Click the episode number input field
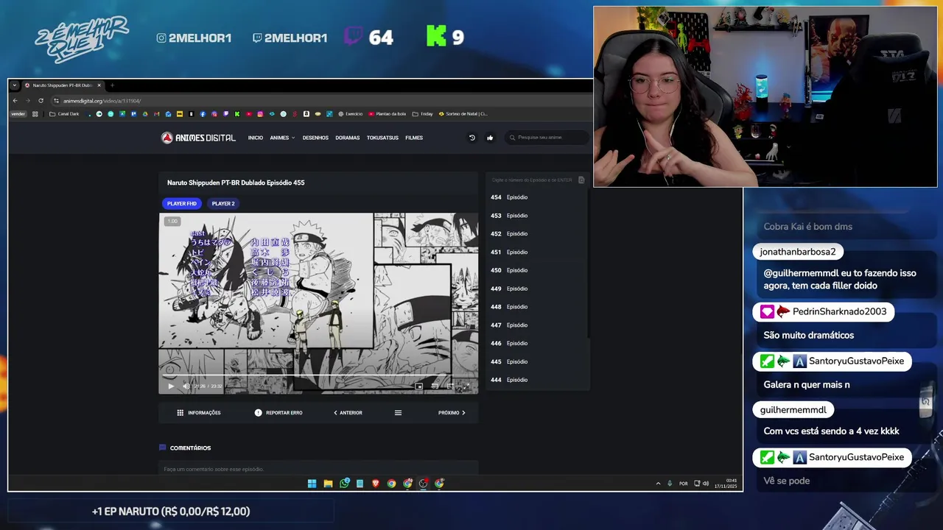943x530 pixels. click(532, 180)
